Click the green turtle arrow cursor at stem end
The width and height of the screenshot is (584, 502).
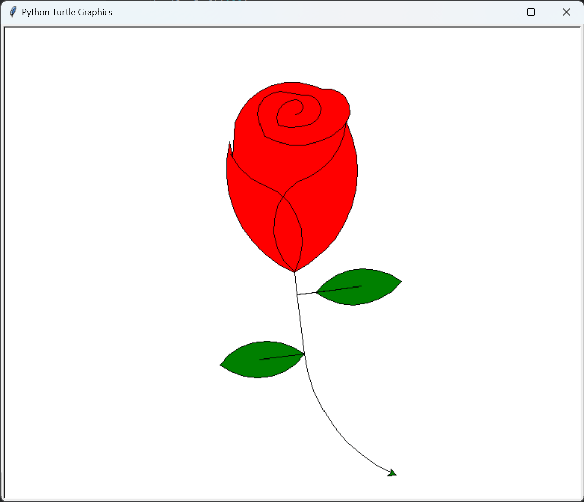point(392,472)
